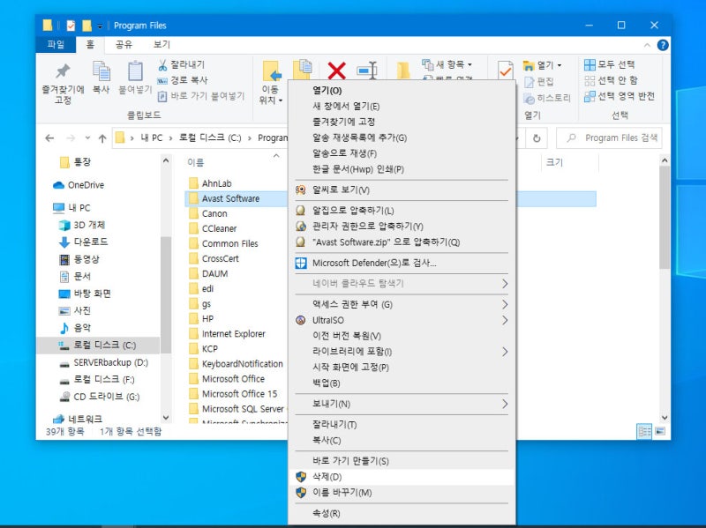
Task: Choose 이름 바꾸기(M) from context menu
Action: (402, 493)
